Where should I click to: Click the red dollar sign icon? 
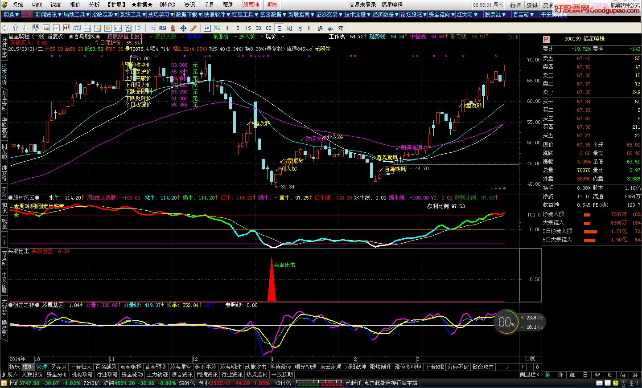173,28
